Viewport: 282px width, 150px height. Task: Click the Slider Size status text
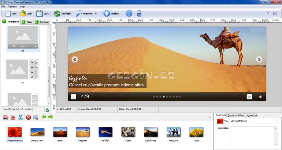[130, 109]
